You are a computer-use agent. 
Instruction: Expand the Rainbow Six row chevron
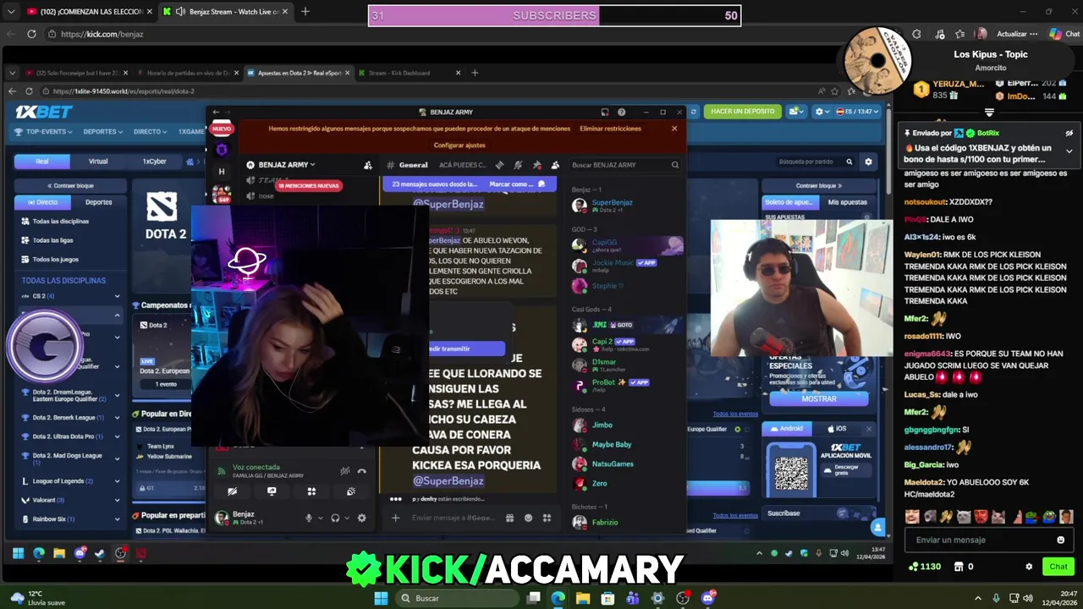coord(117,519)
